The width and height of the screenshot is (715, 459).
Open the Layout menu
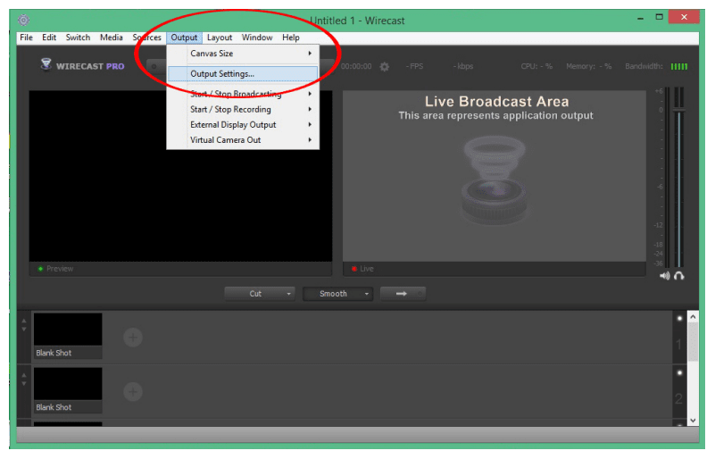click(220, 38)
